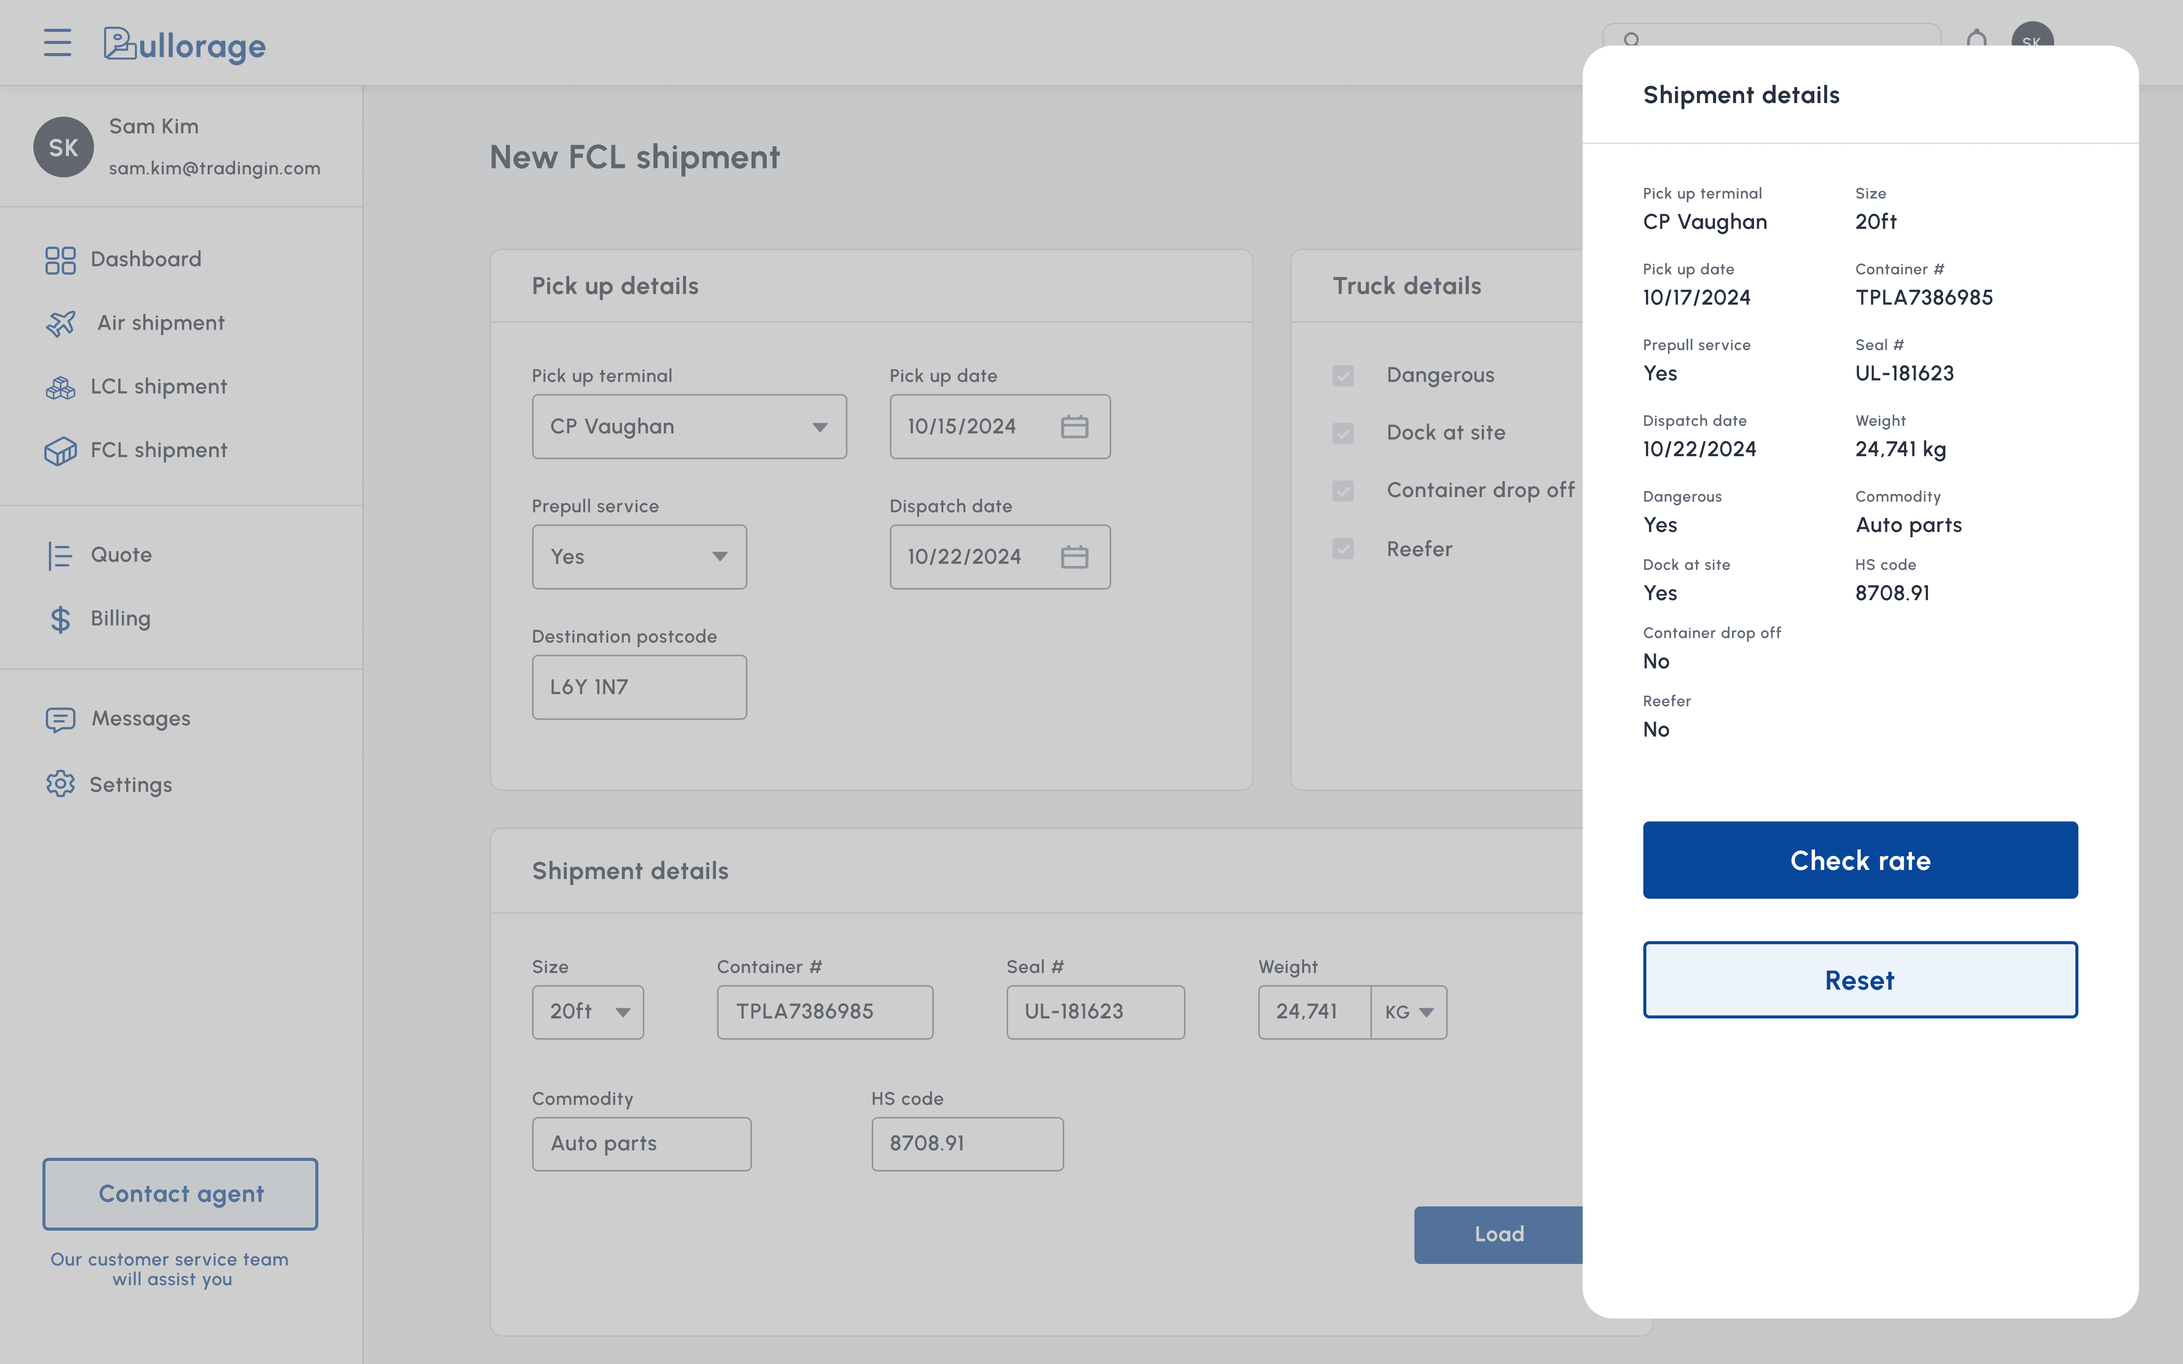The image size is (2183, 1364).
Task: Open the hamburger menu icon
Action: click(x=57, y=42)
